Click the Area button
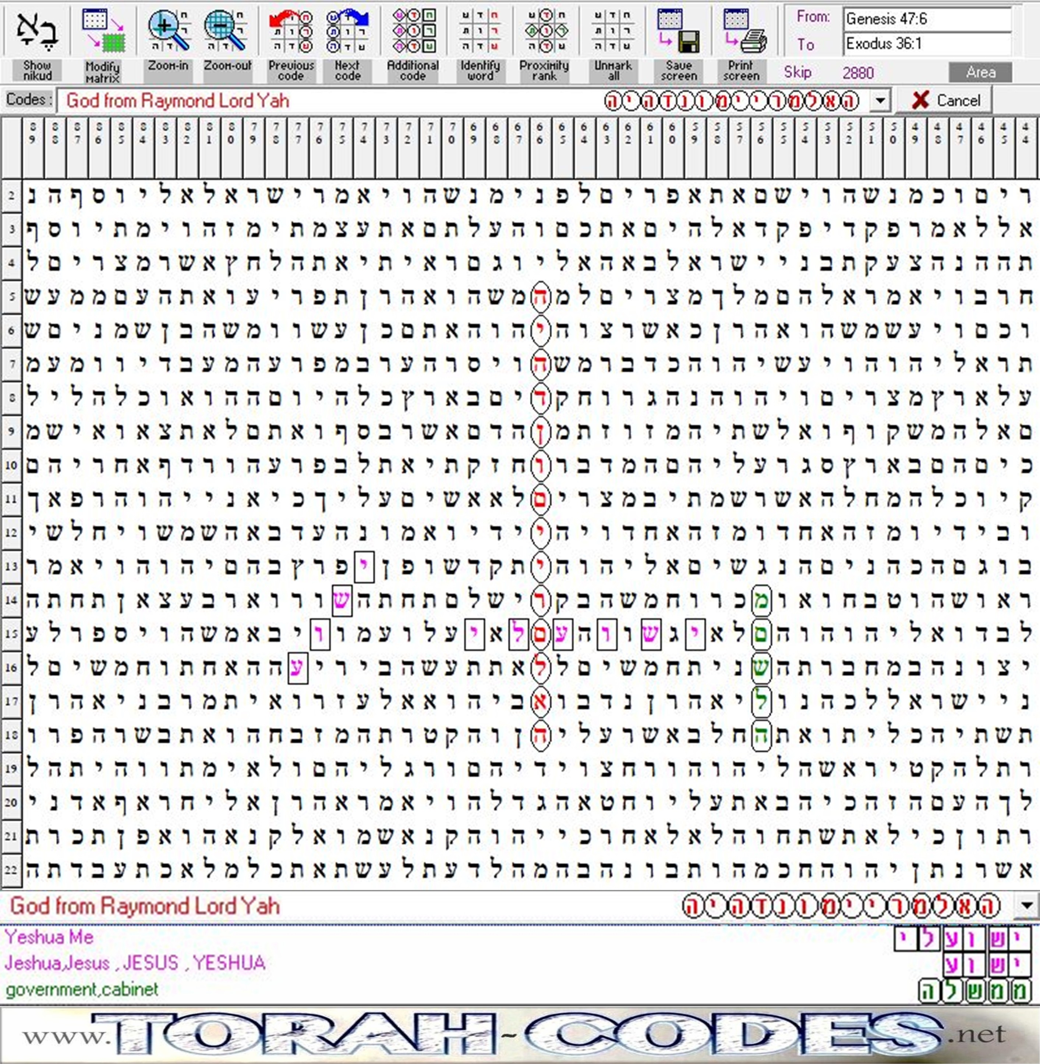This screenshot has width=1040, height=1064. [x=980, y=72]
